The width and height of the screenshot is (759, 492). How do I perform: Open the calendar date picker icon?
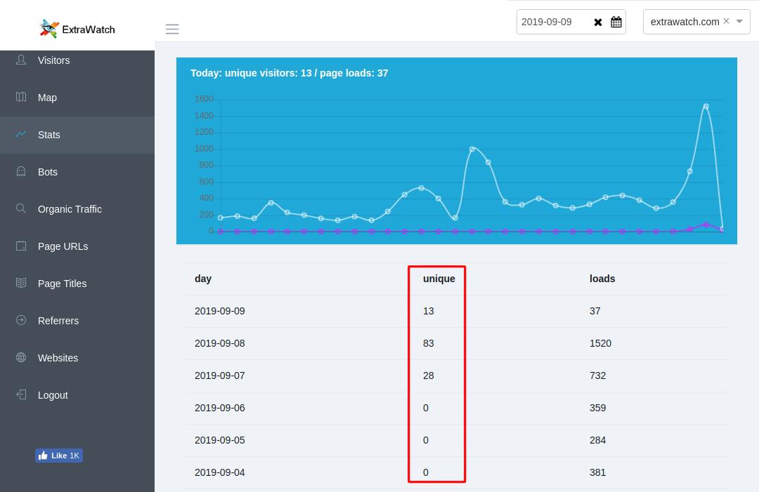click(616, 22)
